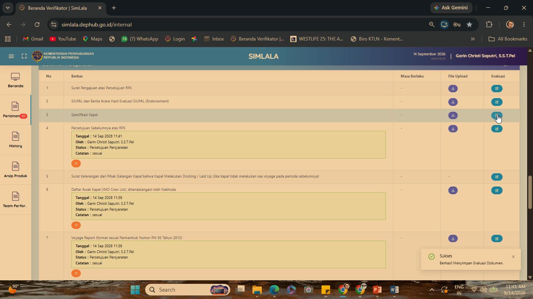The image size is (533, 299).
Task: Download the Spesifikasi Kapal file
Action: tap(453, 116)
